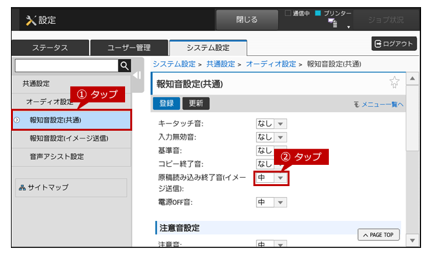Switch to the ユーザー管理 tab
Viewport: 432px width, 255px height.
click(129, 48)
